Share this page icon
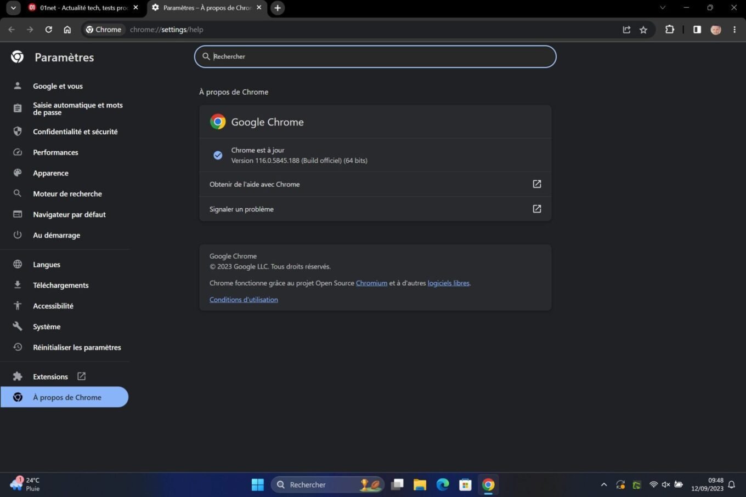Image resolution: width=746 pixels, height=497 pixels. pos(626,30)
